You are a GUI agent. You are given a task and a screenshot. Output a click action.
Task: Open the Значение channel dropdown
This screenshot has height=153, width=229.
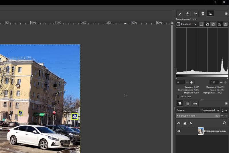187,24
